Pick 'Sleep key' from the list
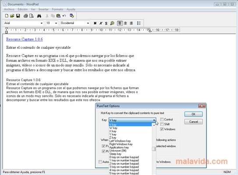The height and width of the screenshot is (175, 238). tap(130, 154)
